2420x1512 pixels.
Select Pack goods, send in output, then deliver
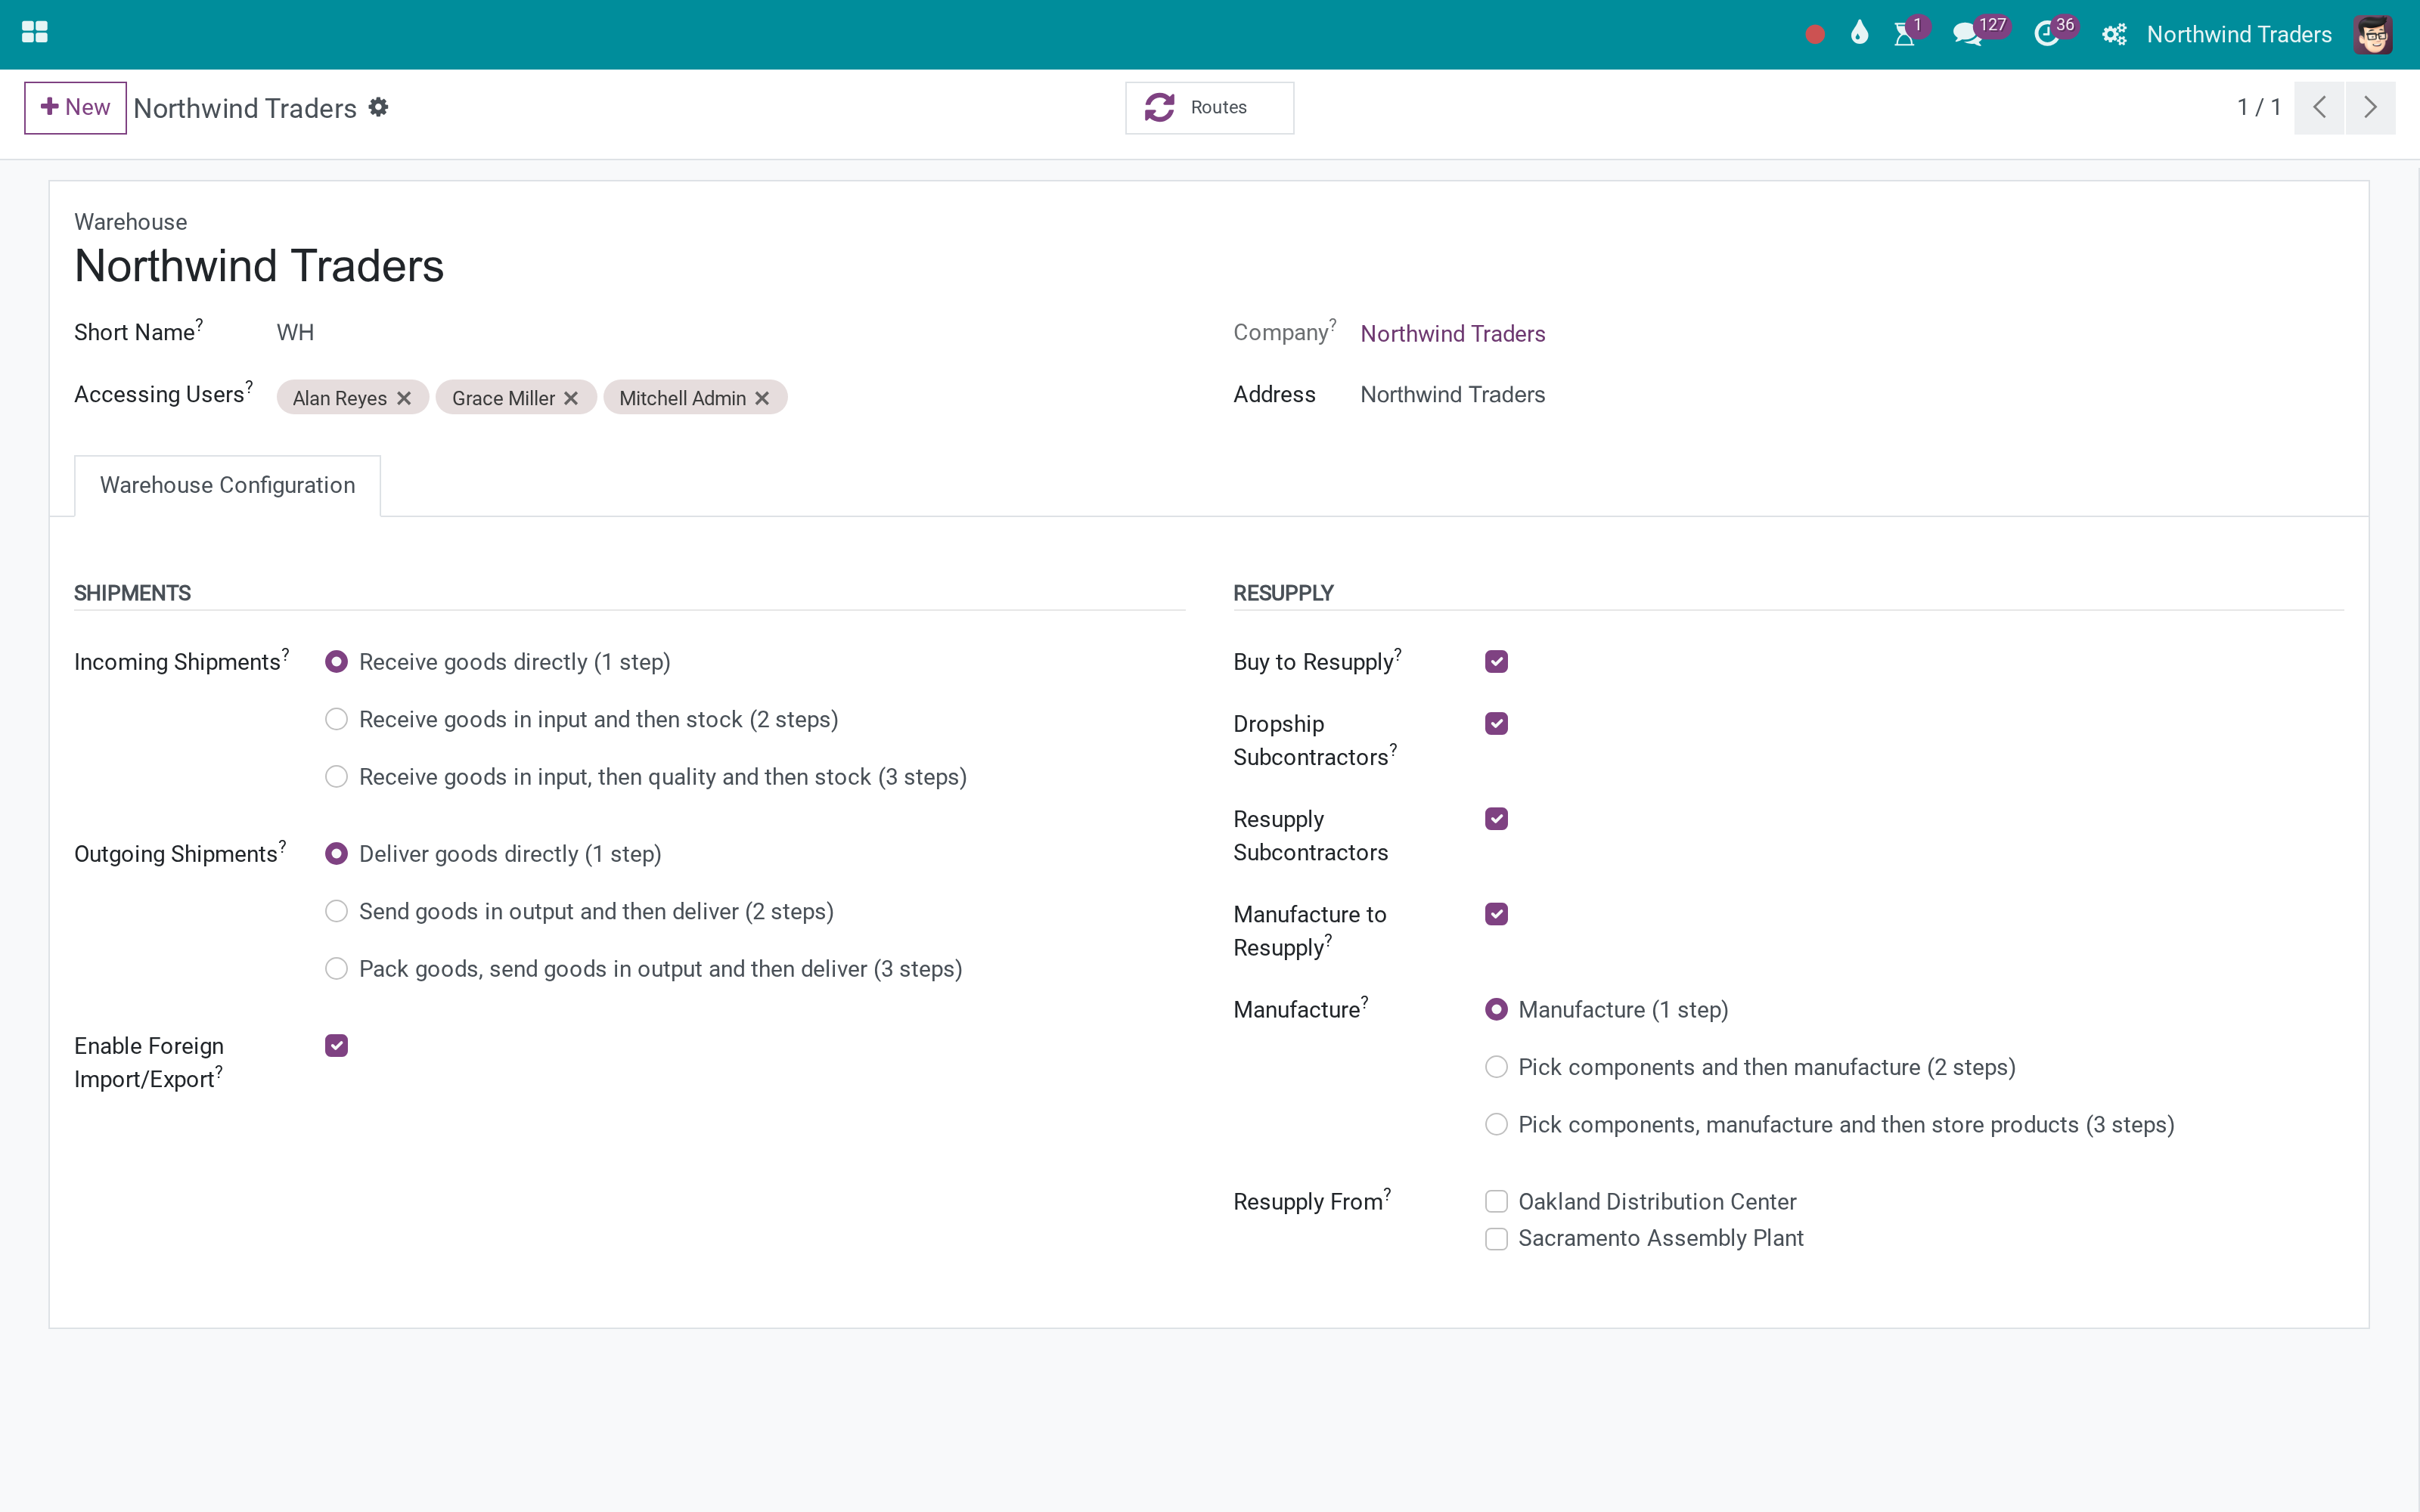[336, 969]
